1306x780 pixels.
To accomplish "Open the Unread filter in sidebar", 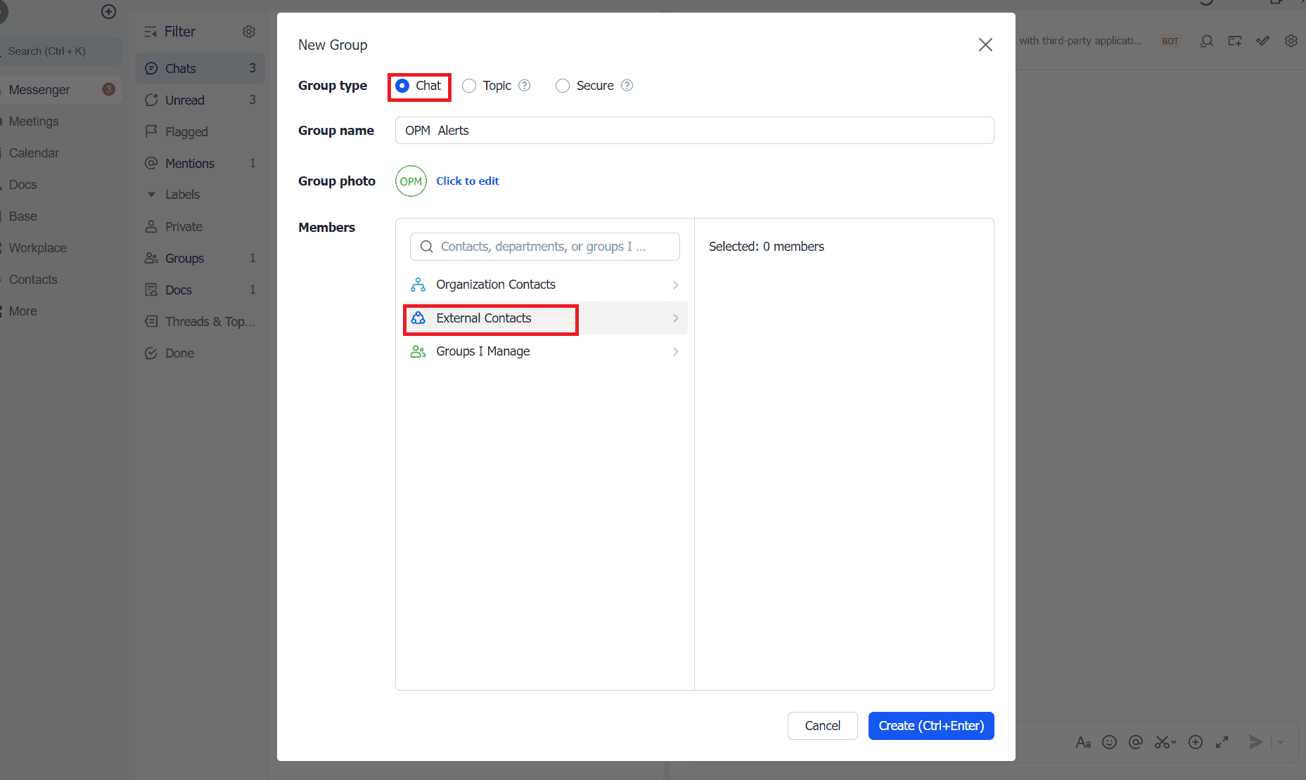I will pos(185,100).
